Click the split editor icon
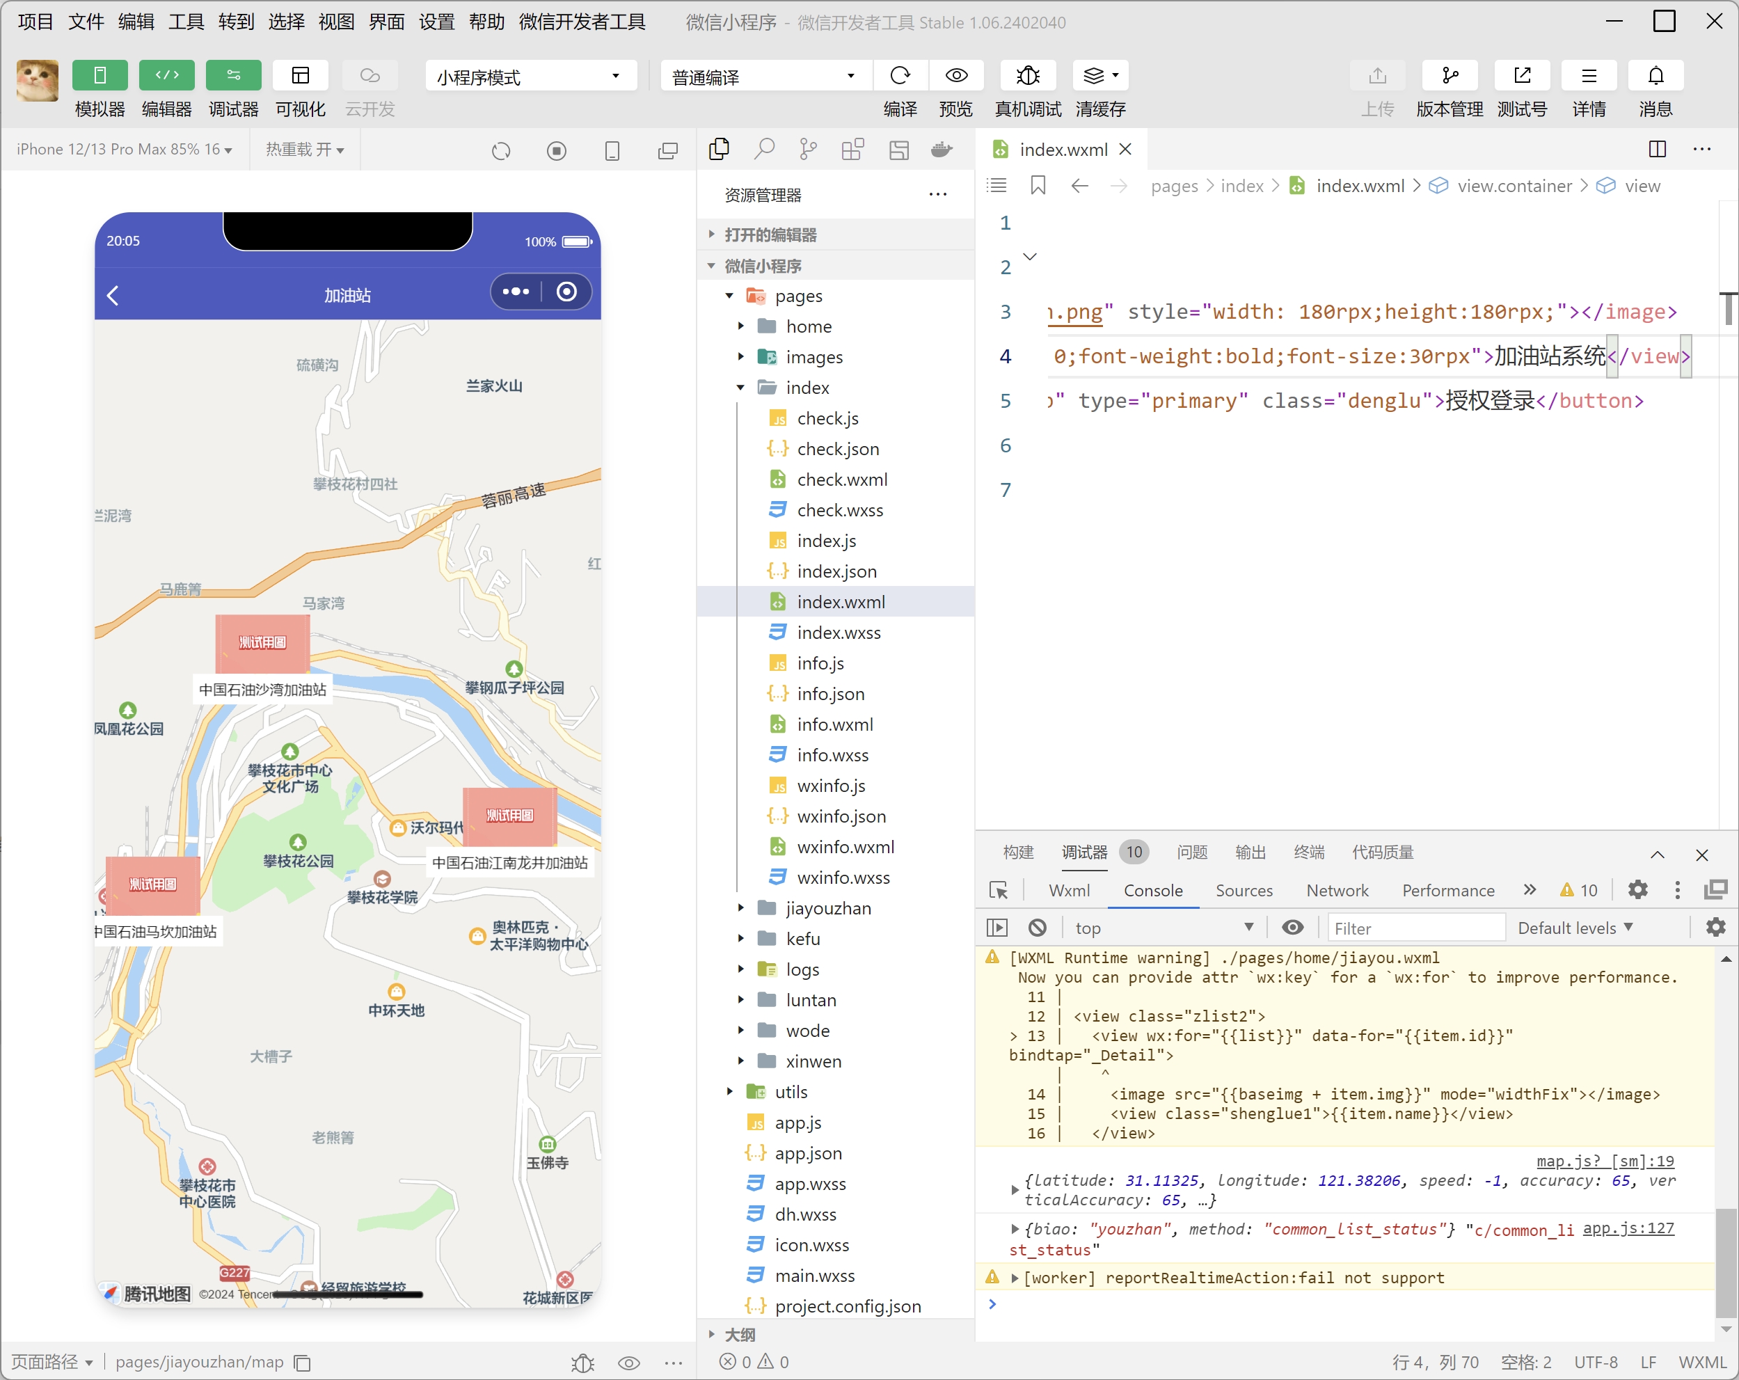Viewport: 1739px width, 1380px height. click(x=1658, y=149)
